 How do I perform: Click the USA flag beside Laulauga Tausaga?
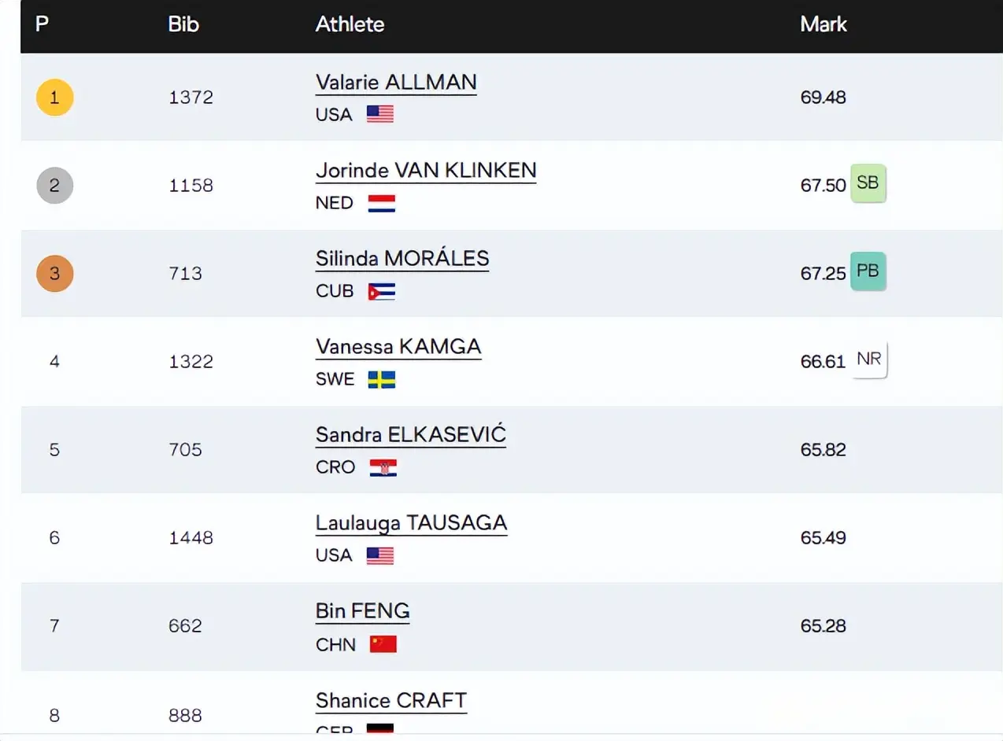coord(380,556)
